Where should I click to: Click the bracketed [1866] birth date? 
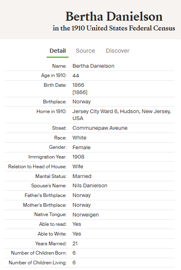click(x=80, y=92)
